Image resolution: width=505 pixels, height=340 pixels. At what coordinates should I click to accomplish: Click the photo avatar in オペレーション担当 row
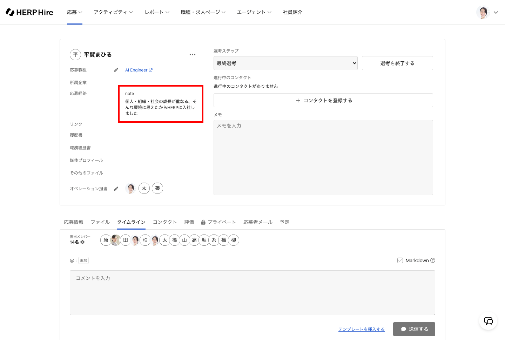point(131,188)
